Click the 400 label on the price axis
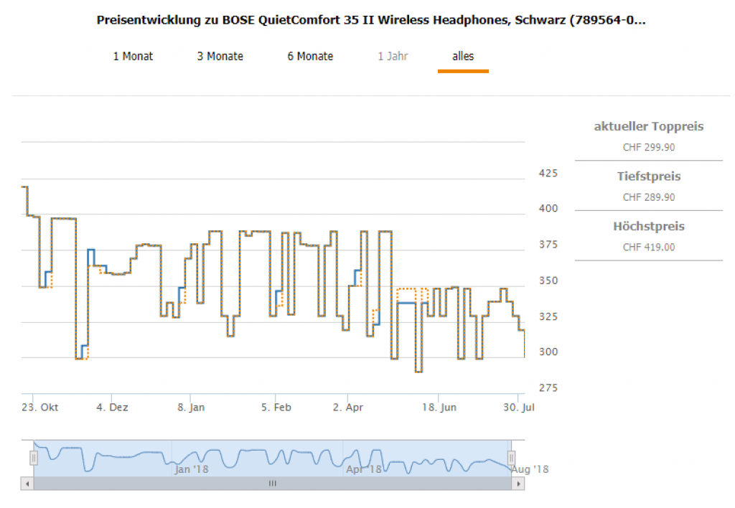This screenshot has width=735, height=508. (x=548, y=209)
